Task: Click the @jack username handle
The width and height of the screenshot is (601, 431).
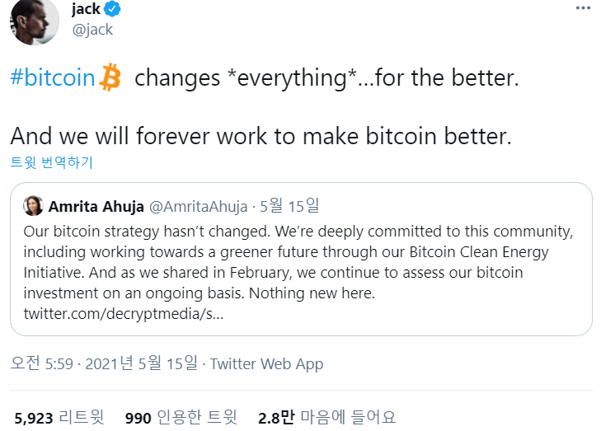Action: 92,30
